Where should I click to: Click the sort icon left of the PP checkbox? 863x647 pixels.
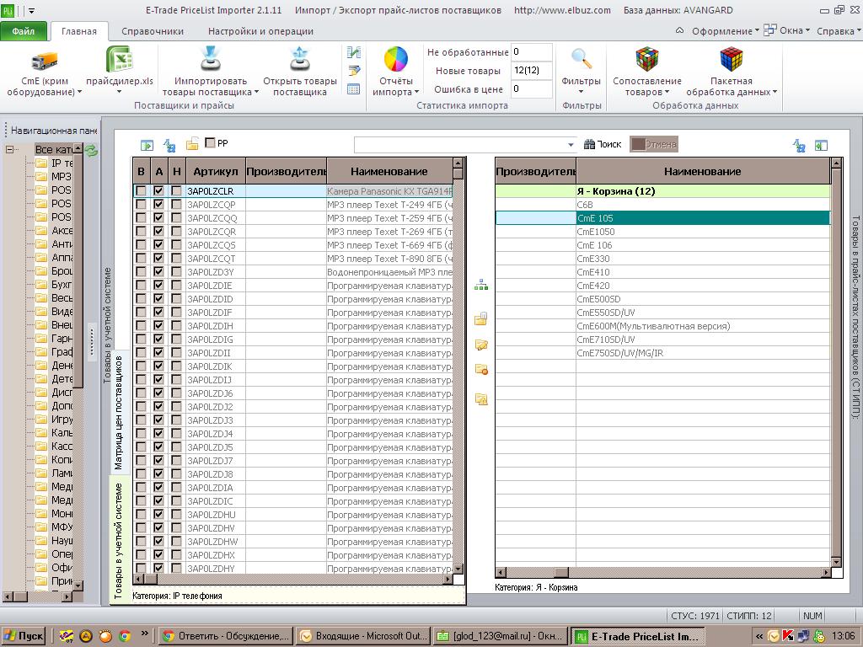coord(169,145)
